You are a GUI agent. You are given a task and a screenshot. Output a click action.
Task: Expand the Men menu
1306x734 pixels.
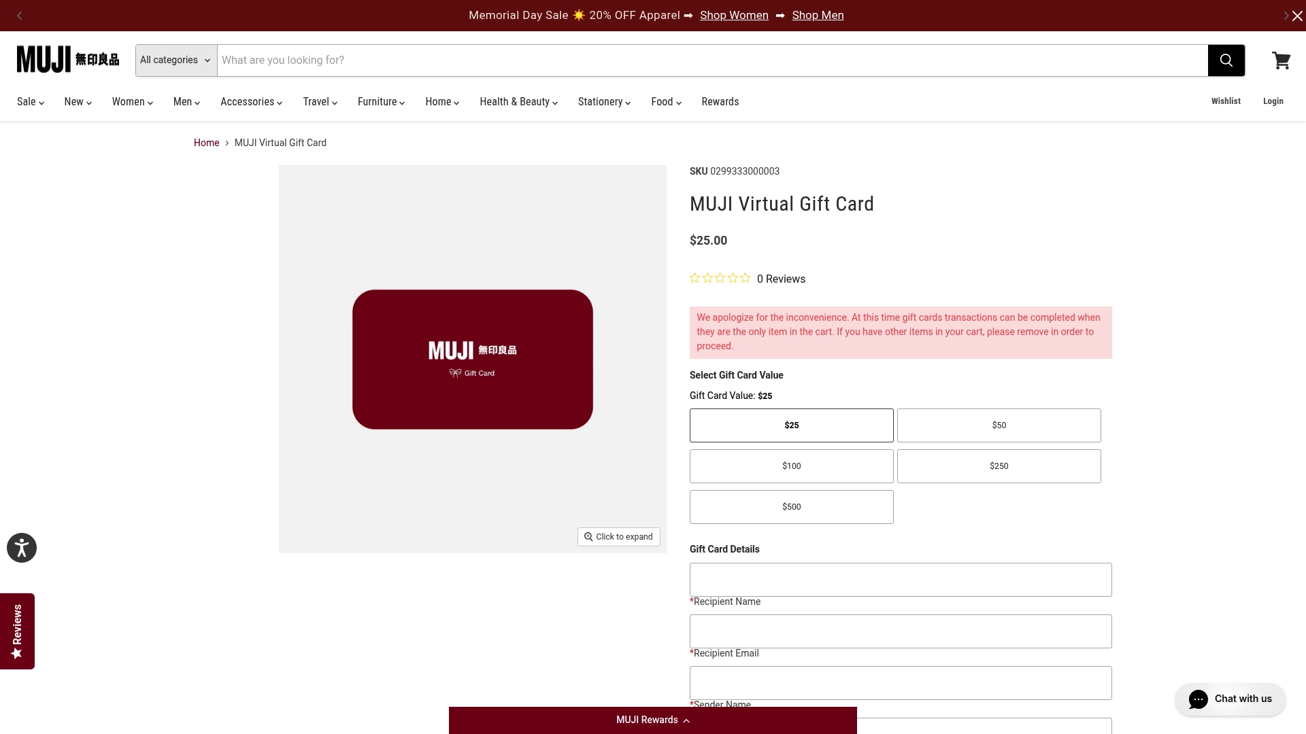186,102
